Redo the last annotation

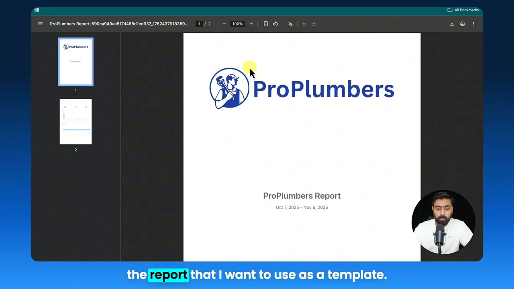(x=314, y=24)
